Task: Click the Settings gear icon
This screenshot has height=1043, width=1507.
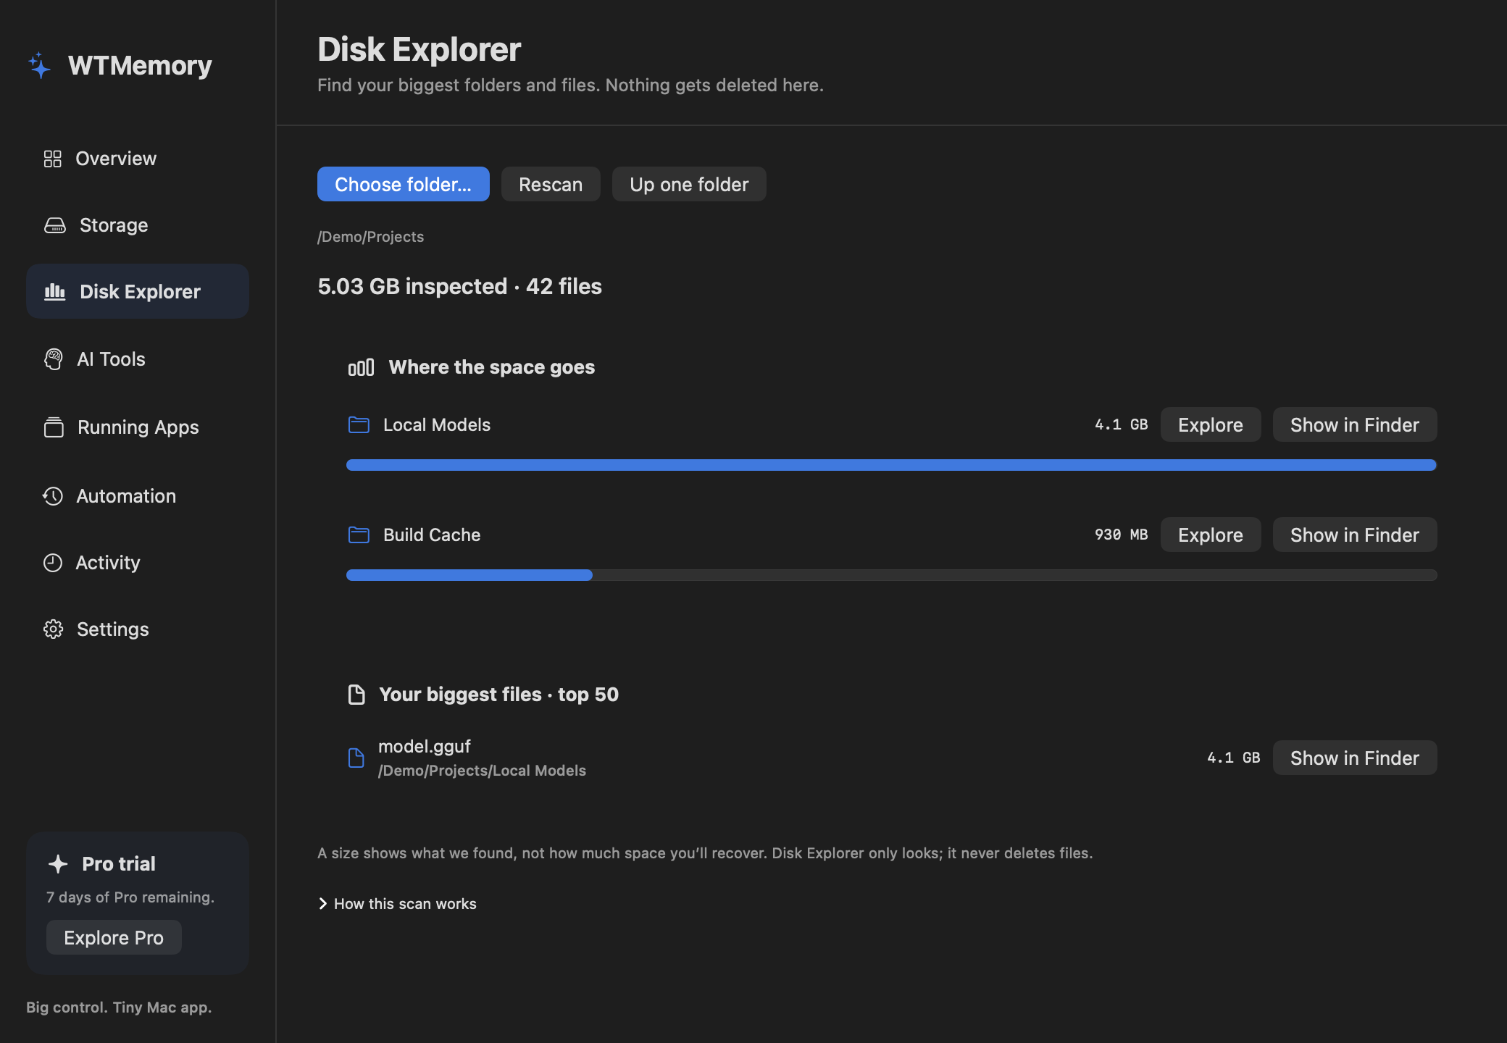Action: tap(53, 629)
